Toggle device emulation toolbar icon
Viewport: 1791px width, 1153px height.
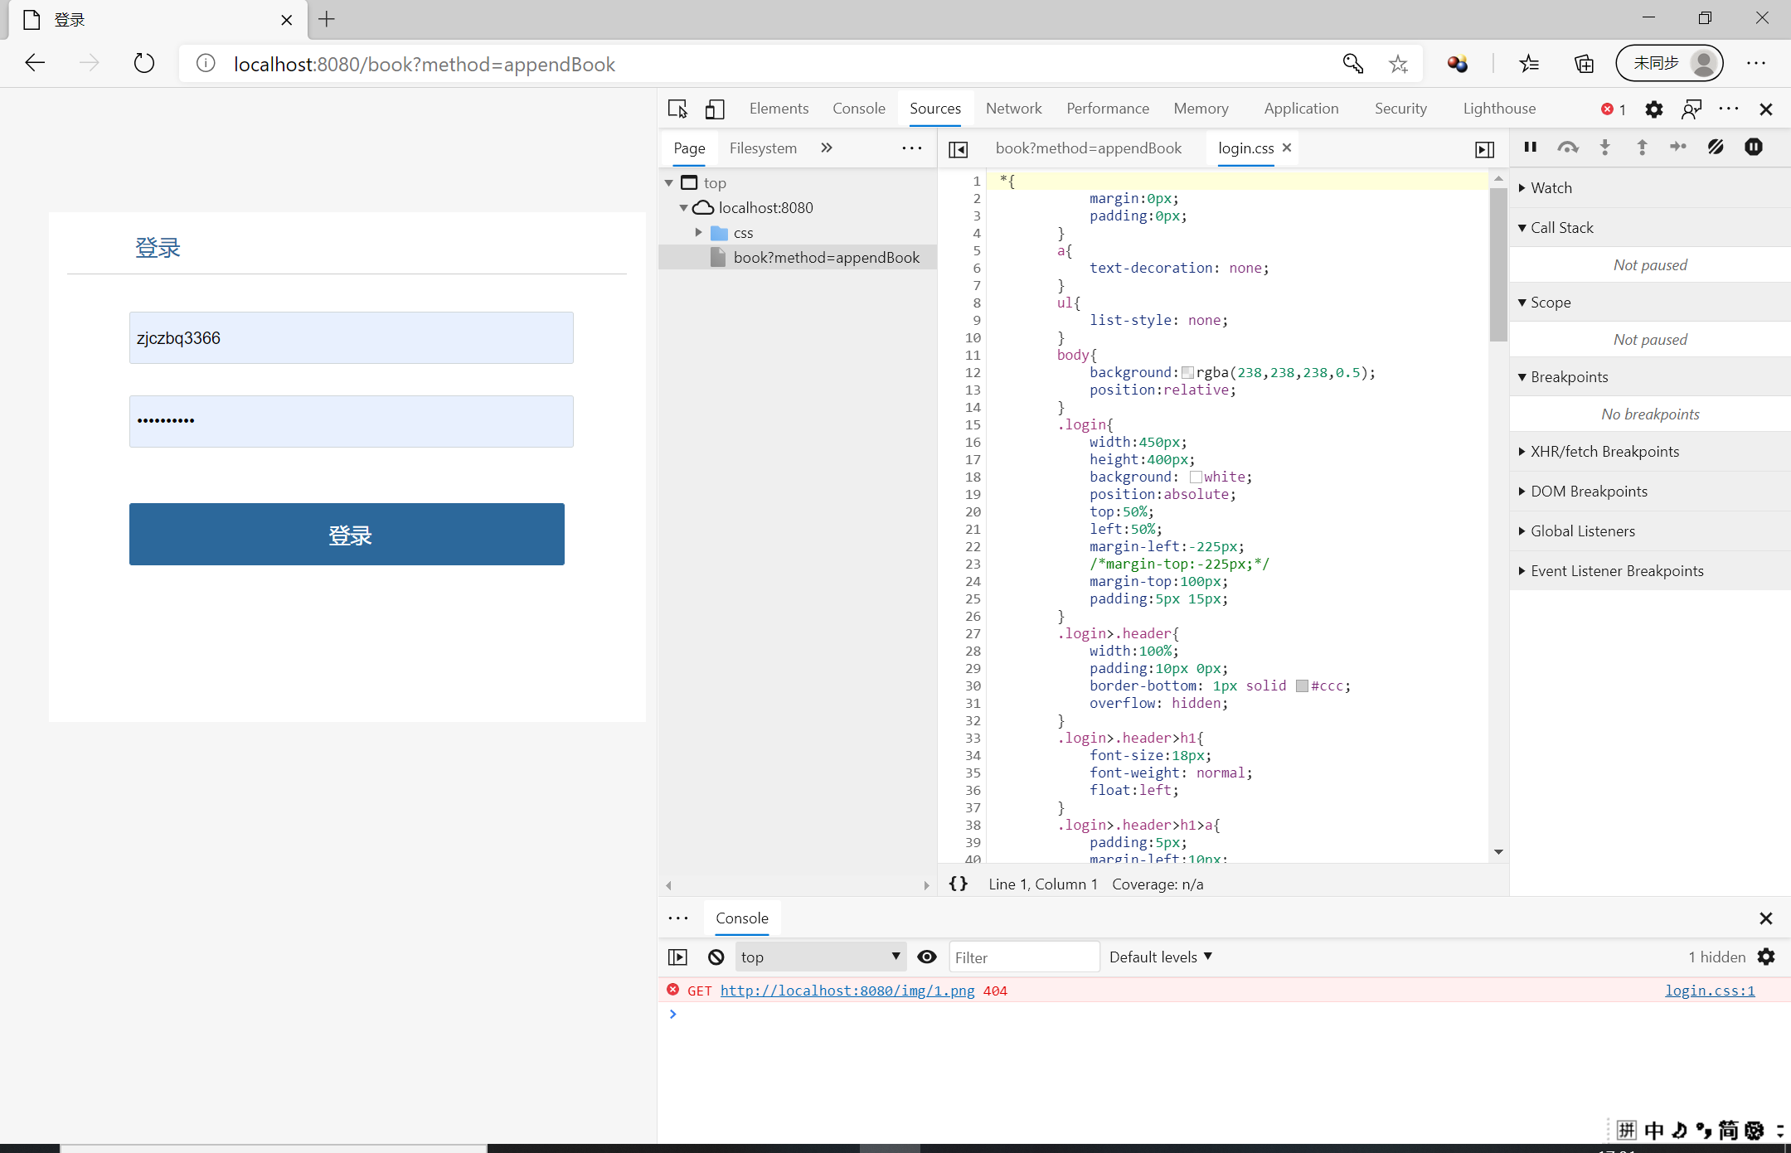point(715,109)
